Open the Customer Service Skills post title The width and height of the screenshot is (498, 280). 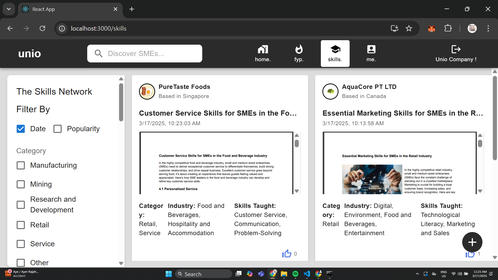[218, 113]
